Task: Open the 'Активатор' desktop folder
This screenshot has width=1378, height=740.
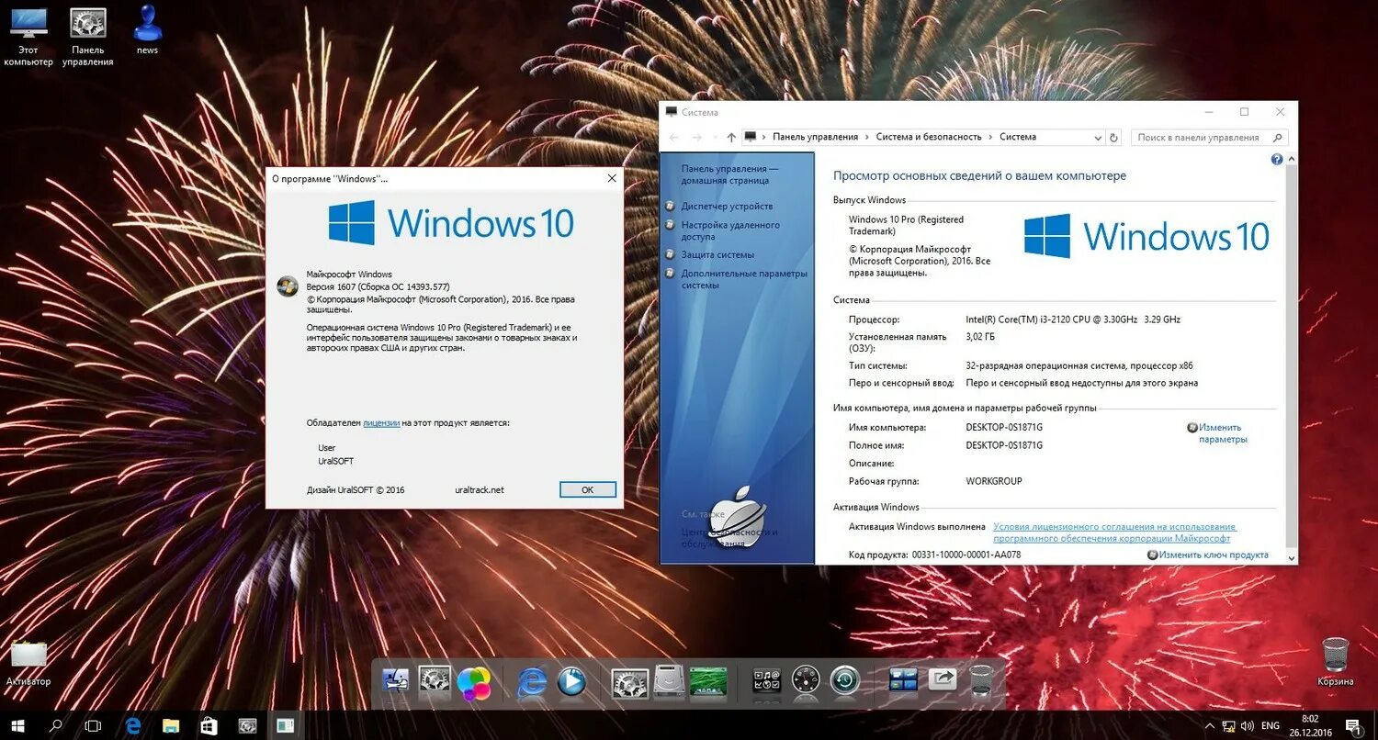Action: (28, 663)
